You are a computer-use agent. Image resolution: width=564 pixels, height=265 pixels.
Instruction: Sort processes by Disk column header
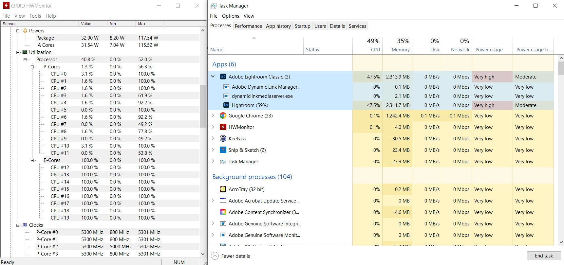(427, 45)
